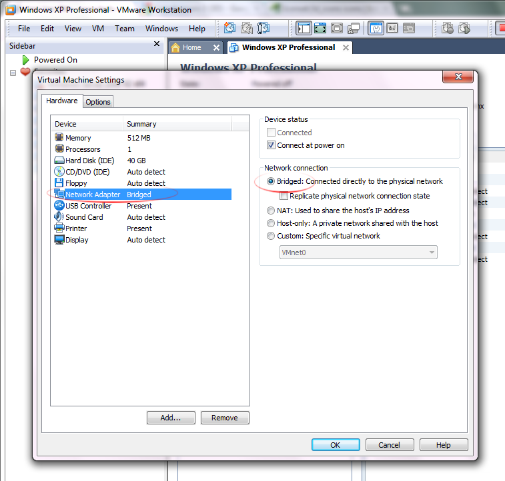Viewport: 505px width, 481px height.
Task: Select the Bridged network radio button
Action: (271, 181)
